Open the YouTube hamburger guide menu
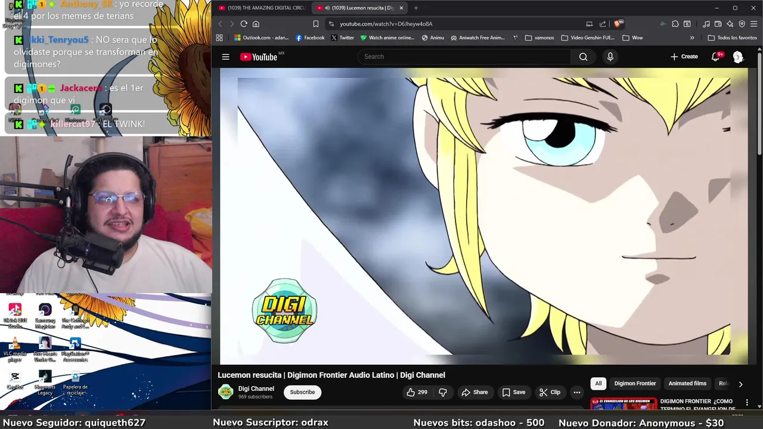 pyautogui.click(x=225, y=57)
